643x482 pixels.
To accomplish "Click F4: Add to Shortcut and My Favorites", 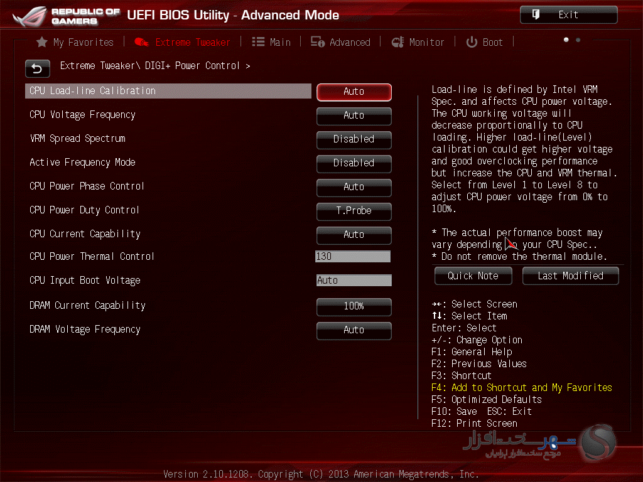I will [x=522, y=388].
